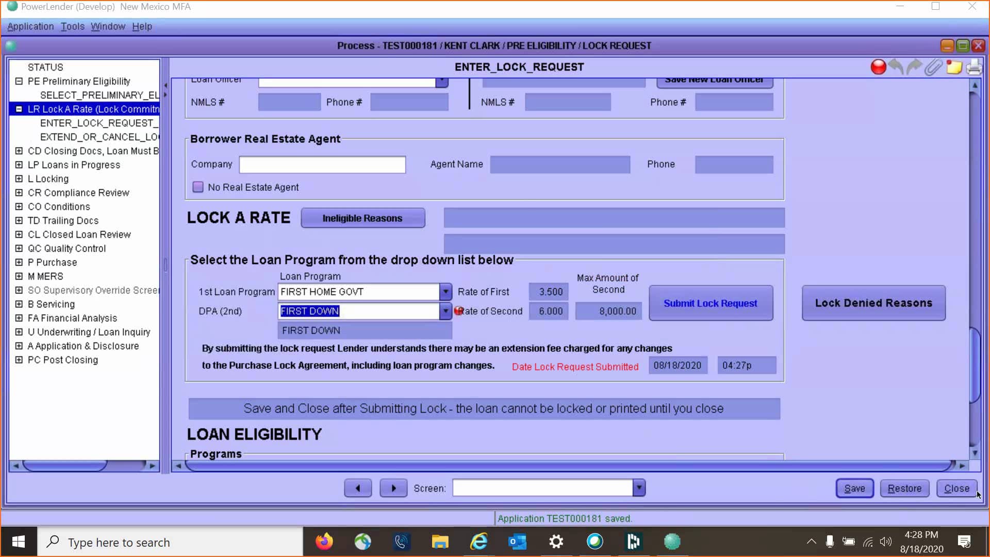
Task: Click the Lock Denied Reasons button
Action: (873, 303)
